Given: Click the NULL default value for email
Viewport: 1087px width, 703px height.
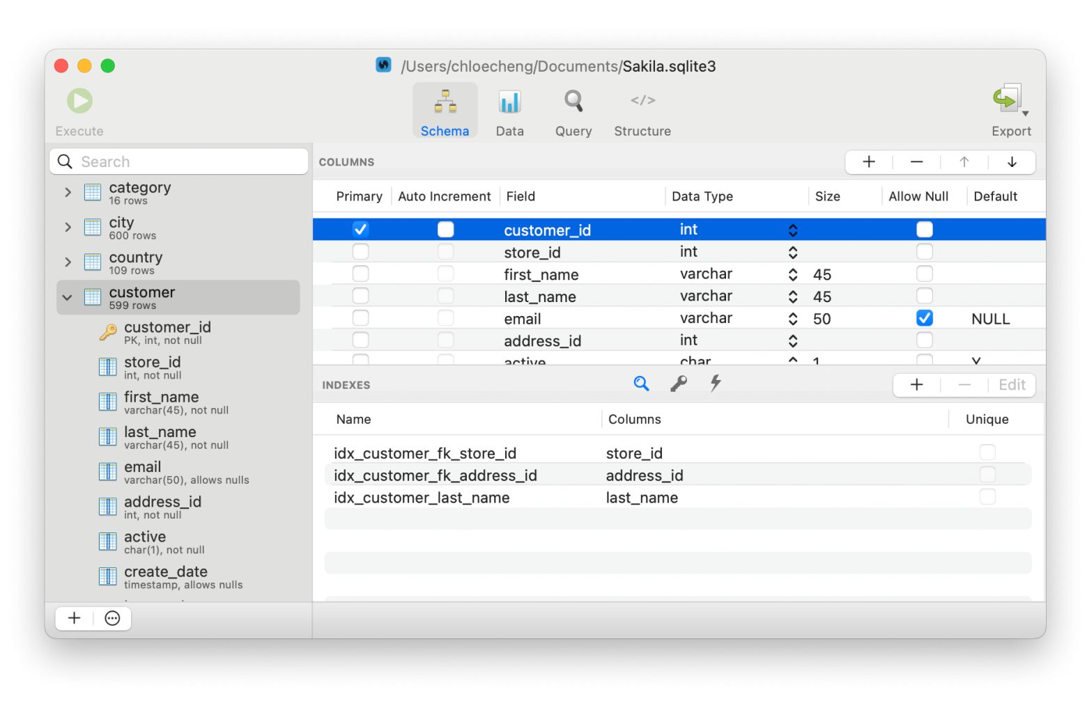Looking at the screenshot, I should click(990, 319).
